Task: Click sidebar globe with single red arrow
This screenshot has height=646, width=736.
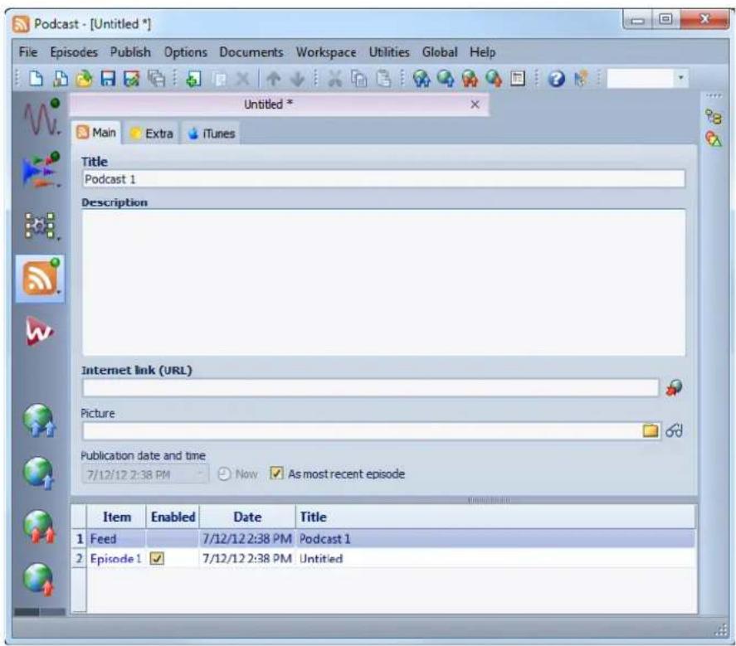Action: tap(38, 580)
